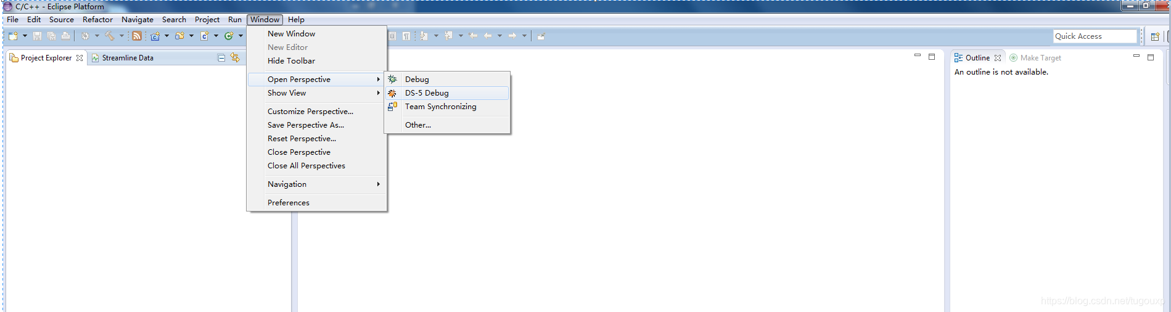The height and width of the screenshot is (312, 1171).
Task: Choose Other... in perspective submenu
Action: (447, 125)
